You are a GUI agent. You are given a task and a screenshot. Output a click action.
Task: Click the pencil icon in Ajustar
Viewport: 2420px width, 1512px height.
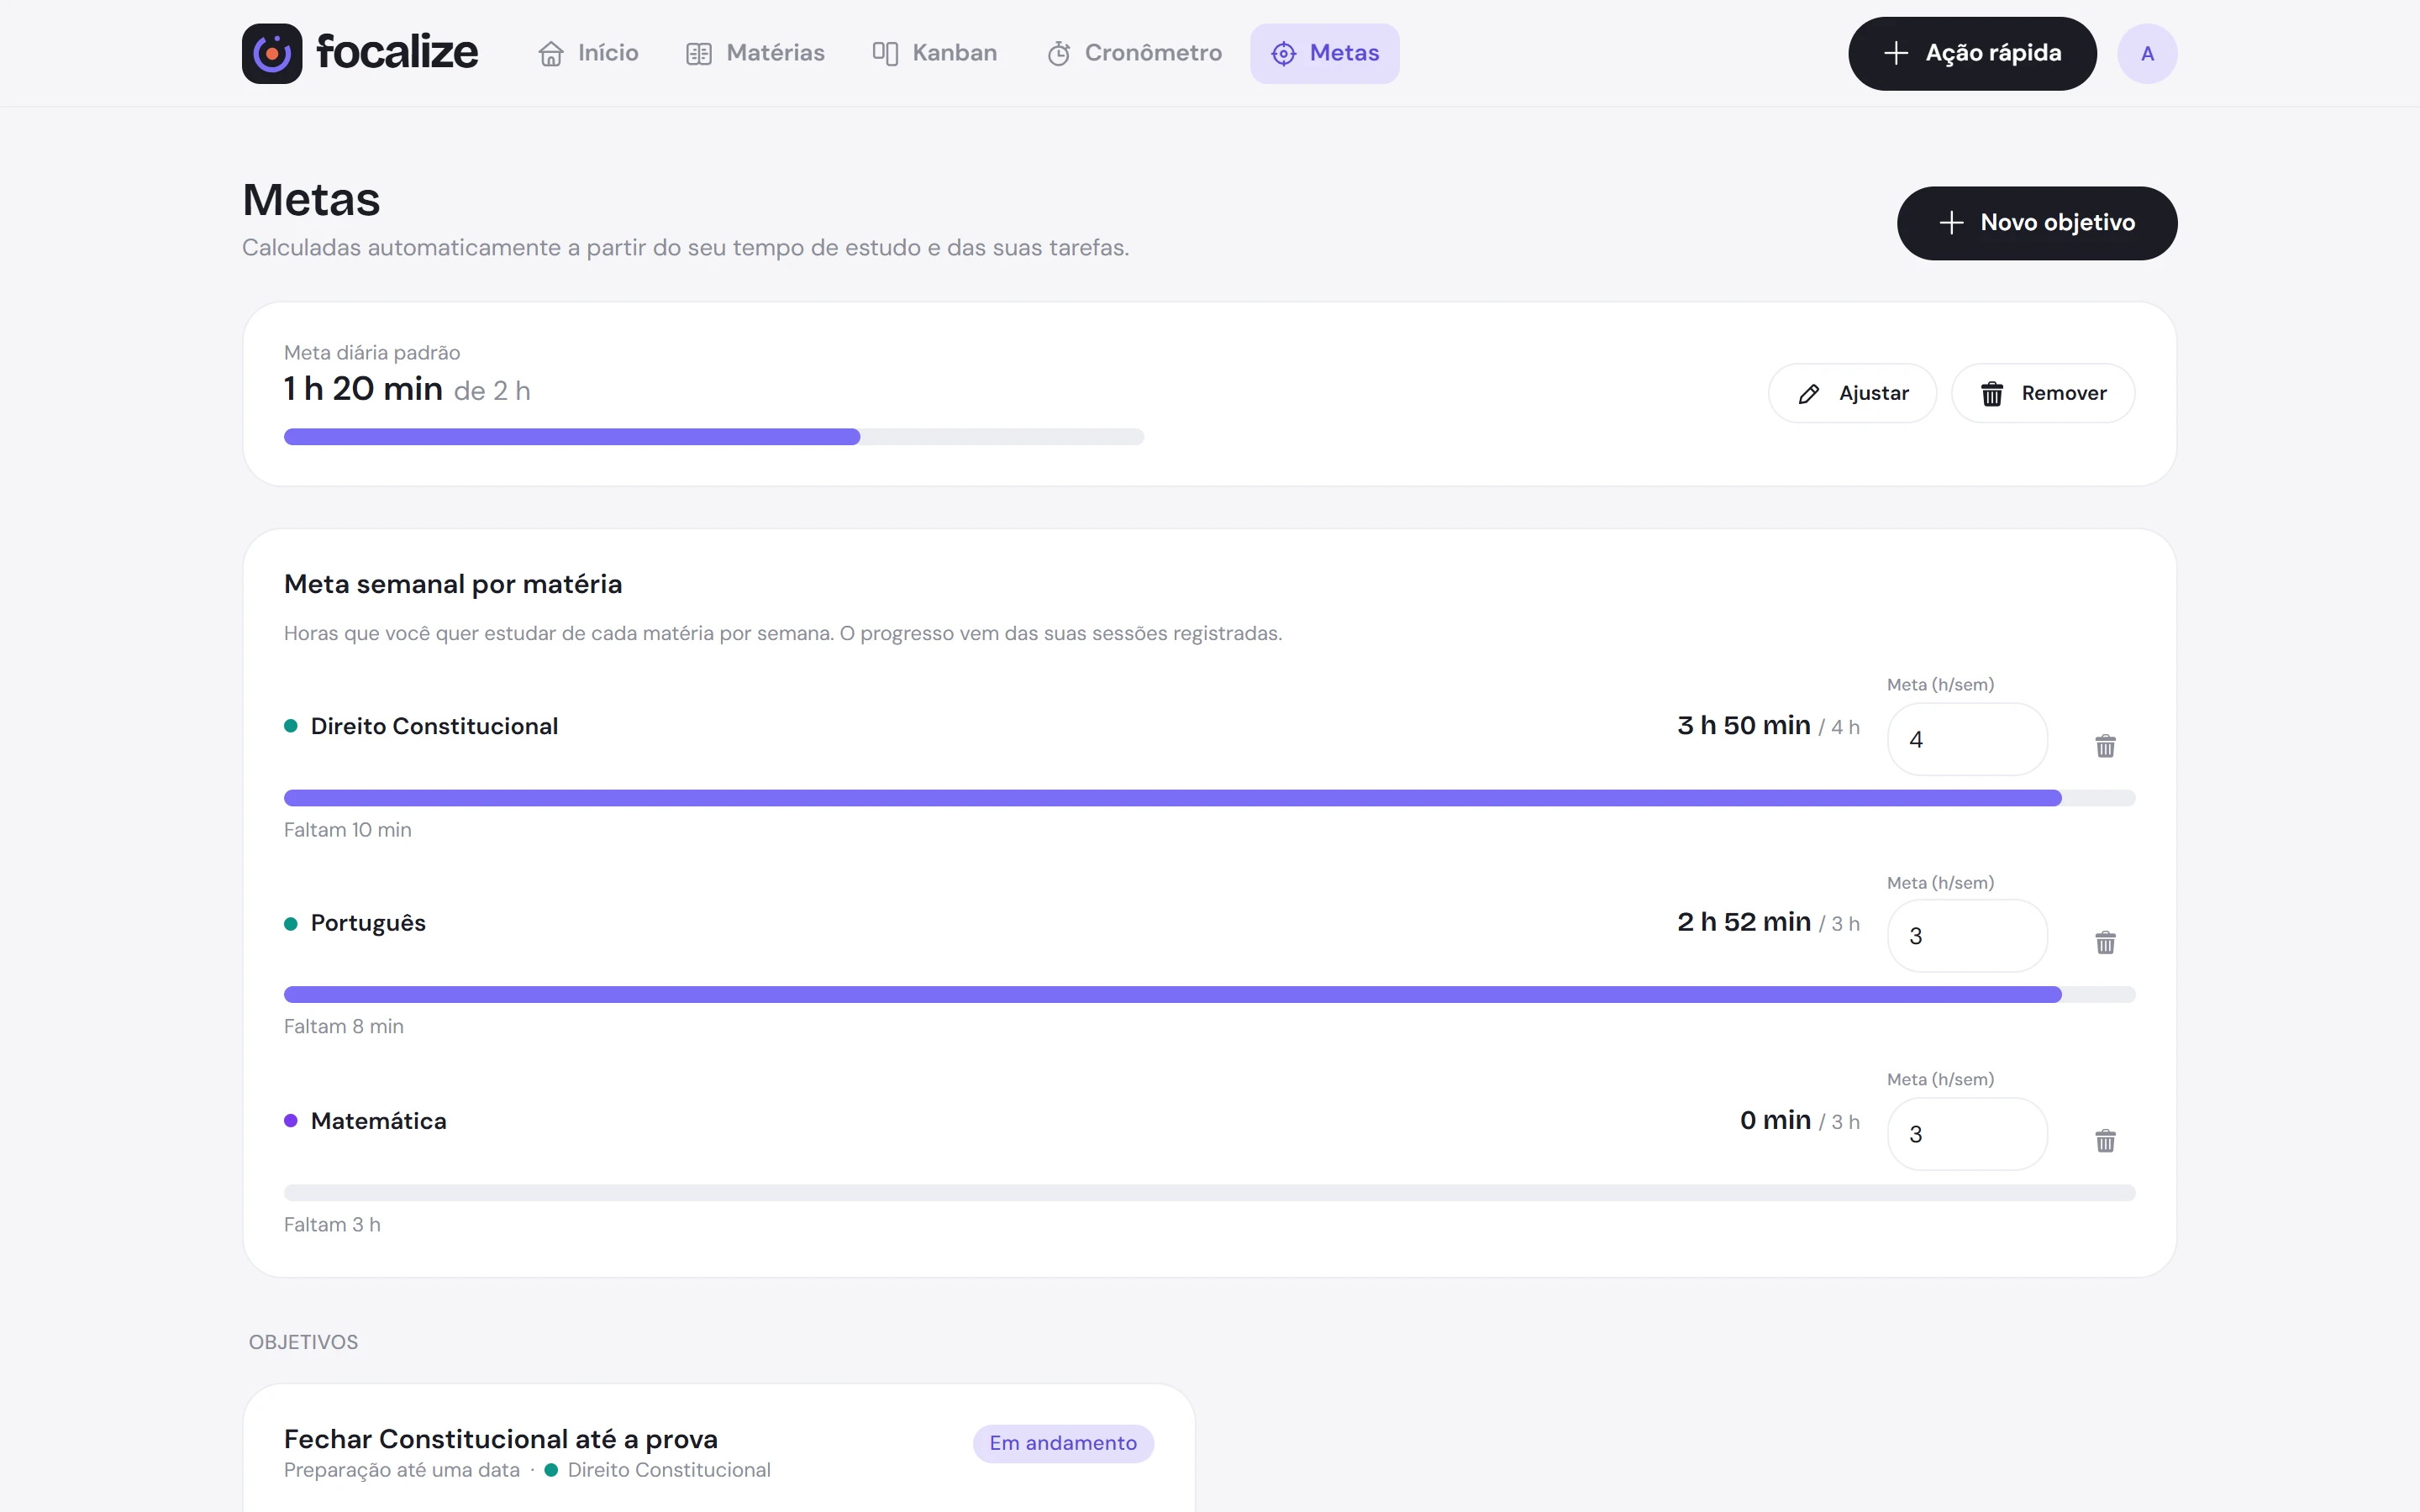click(x=1809, y=394)
